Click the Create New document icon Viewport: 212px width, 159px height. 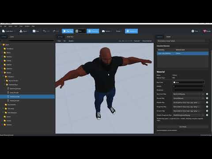[x=4, y=31]
